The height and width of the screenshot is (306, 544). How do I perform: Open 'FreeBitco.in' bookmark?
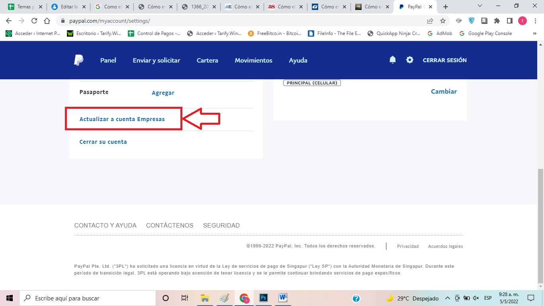tap(275, 33)
